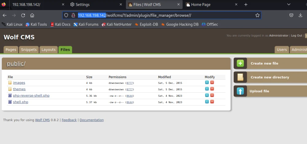This screenshot has width=307, height=144.
Task: Click the green plus Create new file icon
Action: 240,63
